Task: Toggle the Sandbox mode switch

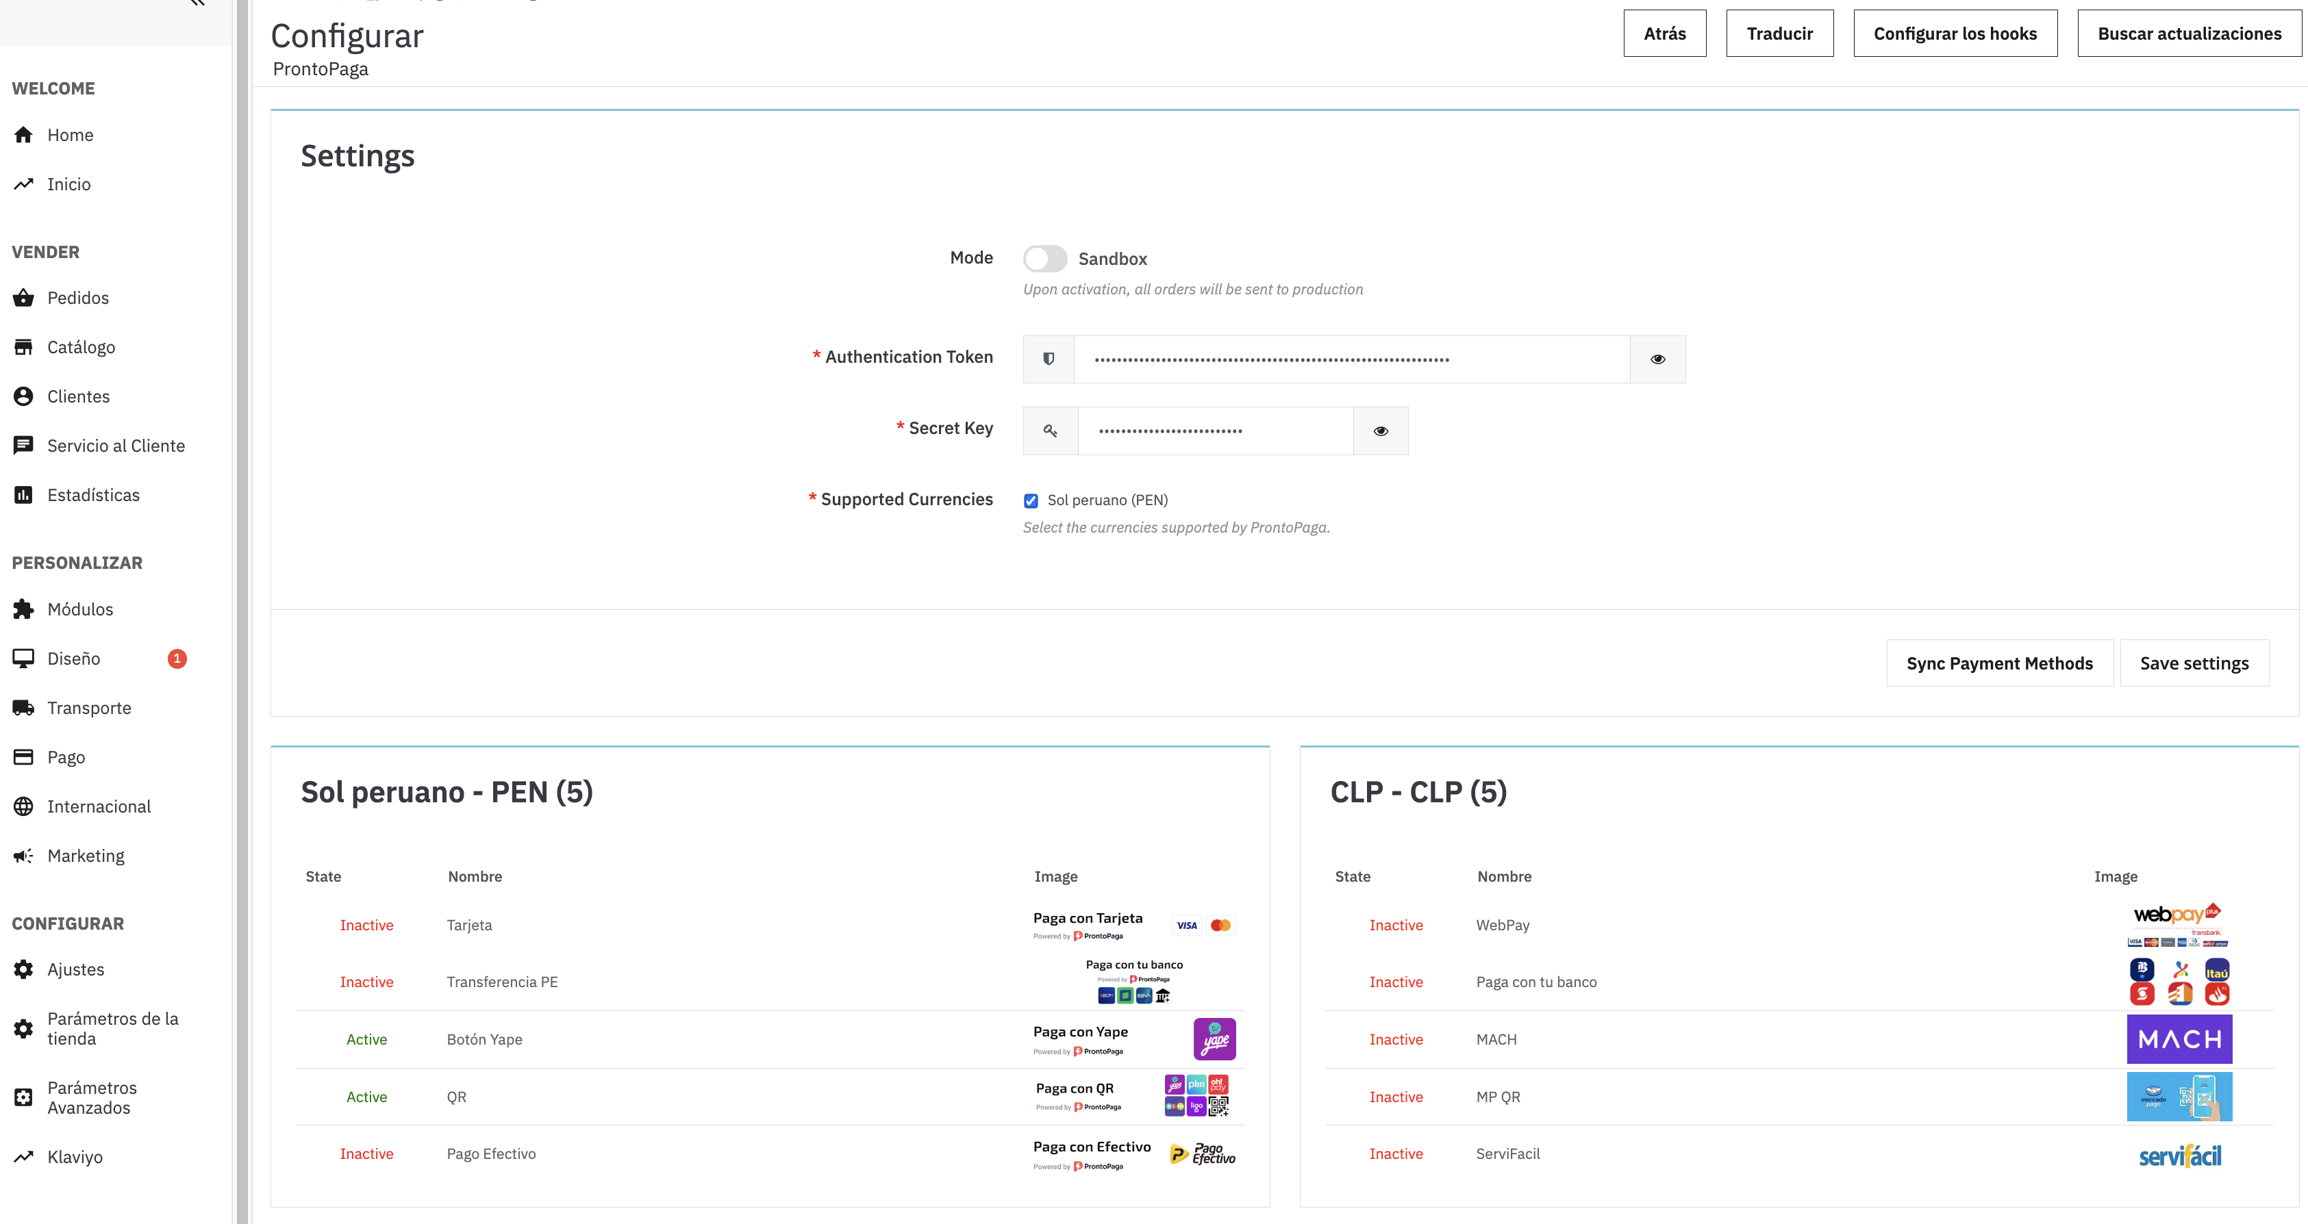Action: (x=1044, y=259)
